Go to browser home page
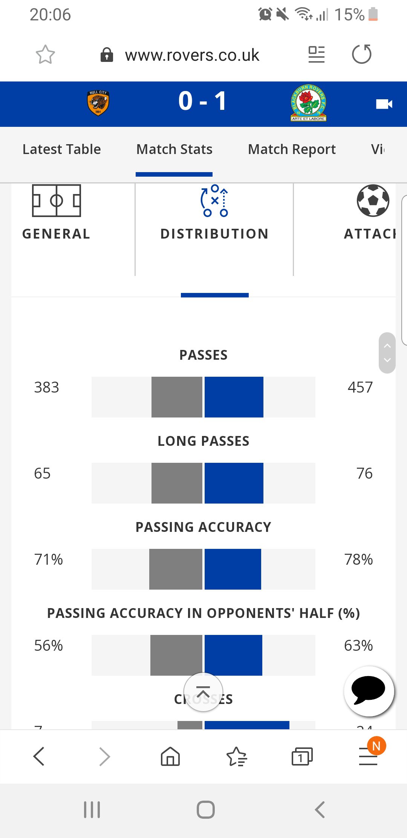 point(170,756)
